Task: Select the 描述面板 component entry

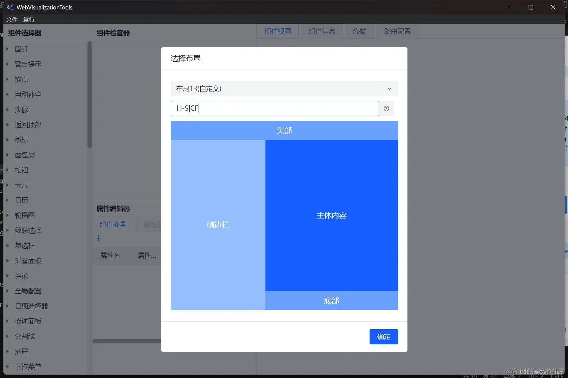Action: 28,321
